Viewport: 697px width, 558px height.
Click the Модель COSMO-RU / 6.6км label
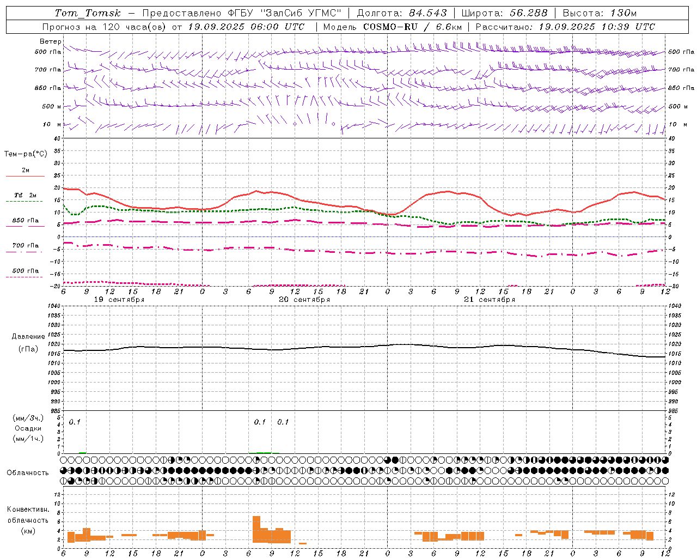[393, 27]
